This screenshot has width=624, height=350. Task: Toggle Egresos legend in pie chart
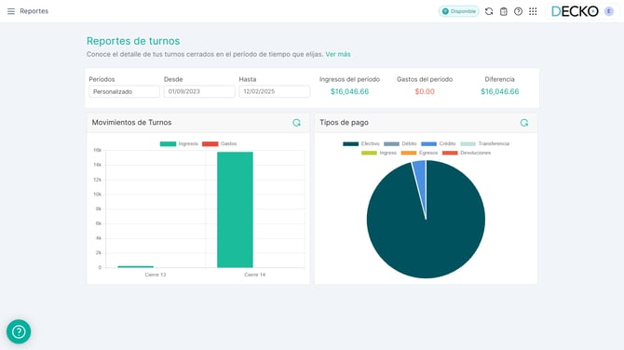coord(419,153)
